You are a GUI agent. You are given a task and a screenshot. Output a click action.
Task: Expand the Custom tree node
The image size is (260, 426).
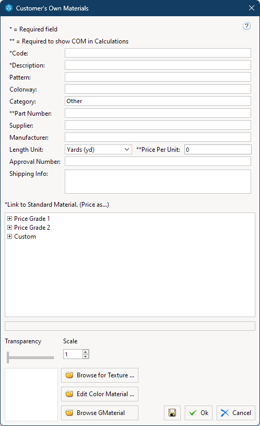click(10, 237)
